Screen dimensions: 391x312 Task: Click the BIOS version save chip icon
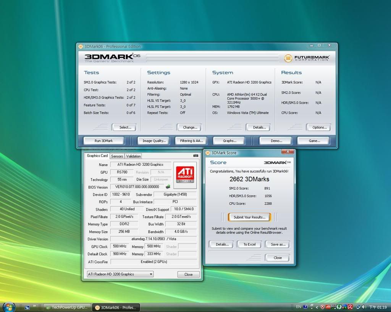168,186
